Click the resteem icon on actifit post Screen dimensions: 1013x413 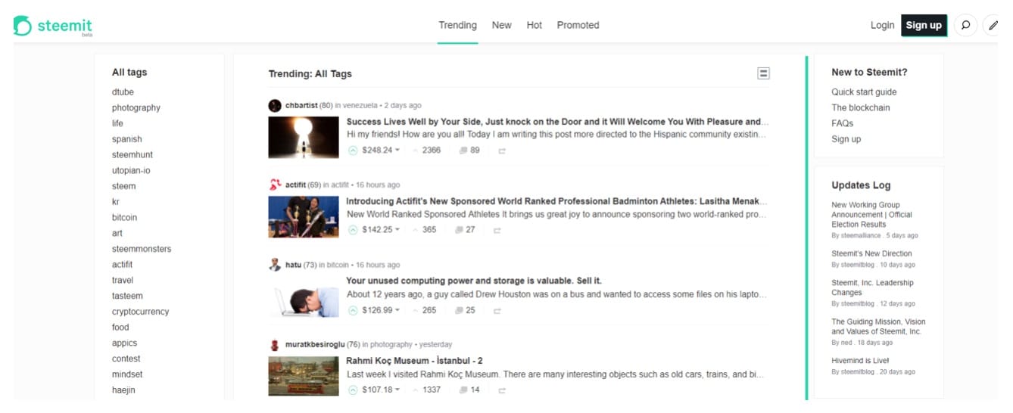coord(497,231)
